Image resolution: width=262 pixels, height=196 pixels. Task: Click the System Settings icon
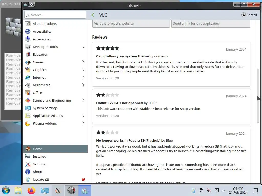coord(28,108)
